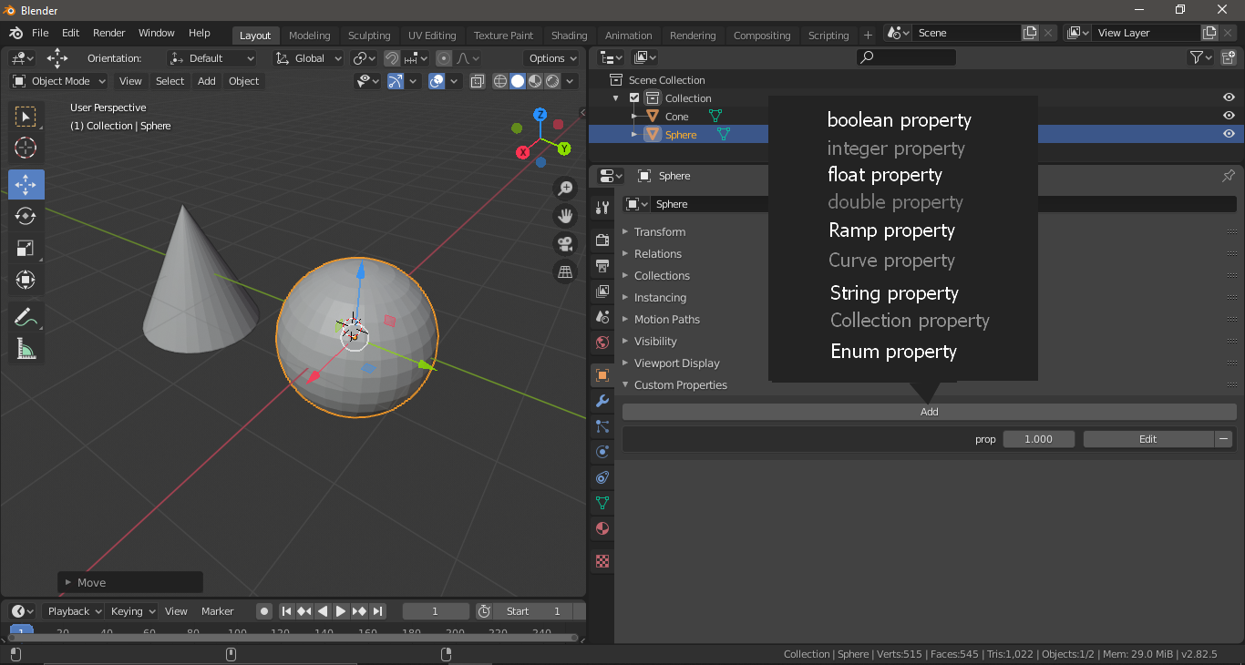This screenshot has width=1245, height=665.
Task: Open the Scene properties tab
Action: (602, 317)
